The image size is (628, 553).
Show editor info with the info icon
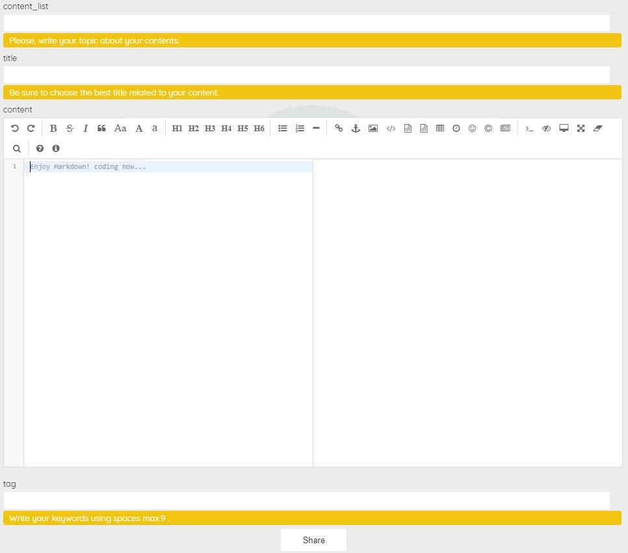tap(56, 149)
